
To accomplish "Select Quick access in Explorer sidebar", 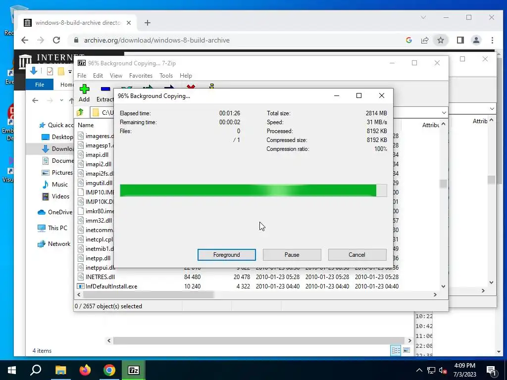I will (55, 125).
